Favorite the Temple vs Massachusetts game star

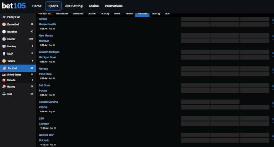[x=273, y=19]
